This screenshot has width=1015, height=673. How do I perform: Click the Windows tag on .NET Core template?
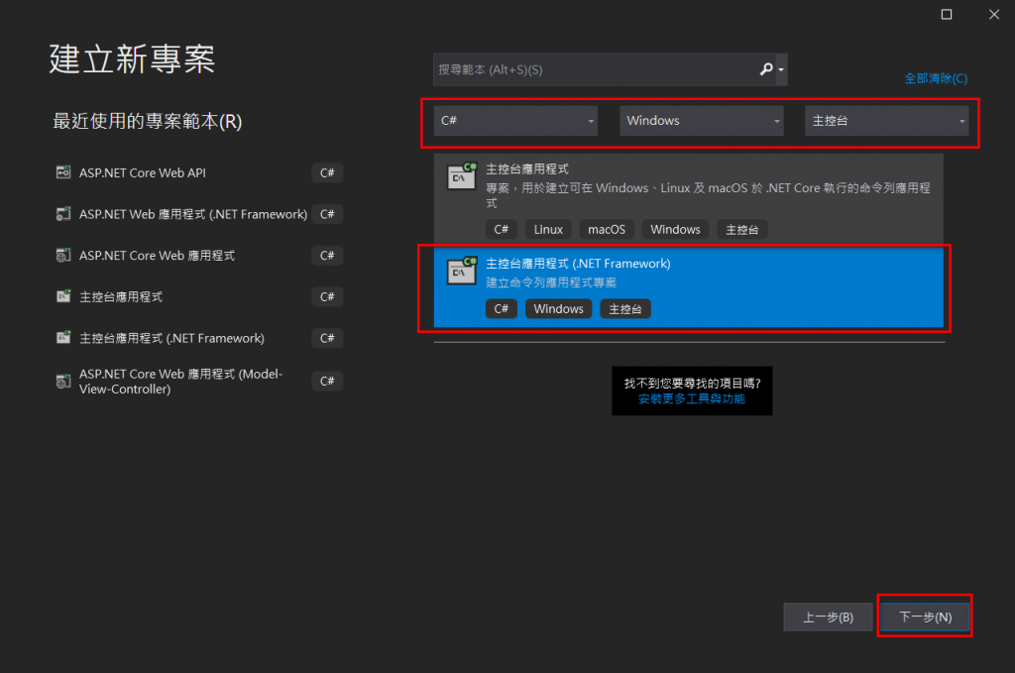click(675, 229)
